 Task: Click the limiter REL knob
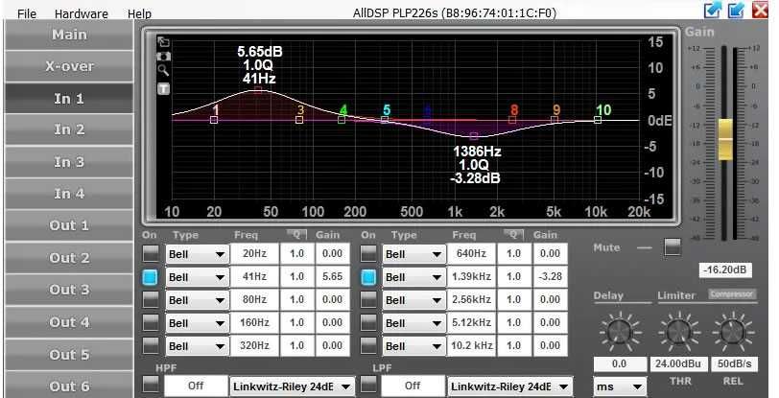[x=733, y=332]
